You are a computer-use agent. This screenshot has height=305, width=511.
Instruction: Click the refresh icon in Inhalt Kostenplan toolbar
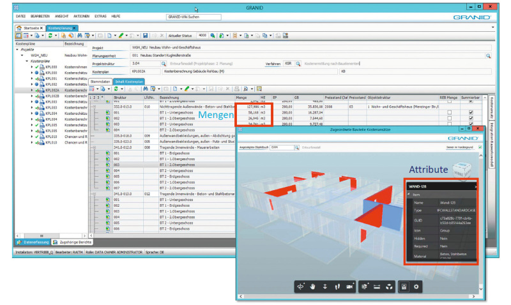click(116, 89)
